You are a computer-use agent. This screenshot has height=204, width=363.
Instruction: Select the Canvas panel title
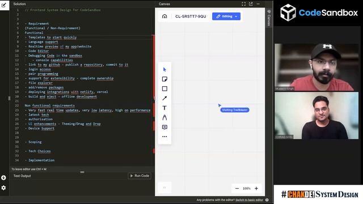tap(164, 4)
